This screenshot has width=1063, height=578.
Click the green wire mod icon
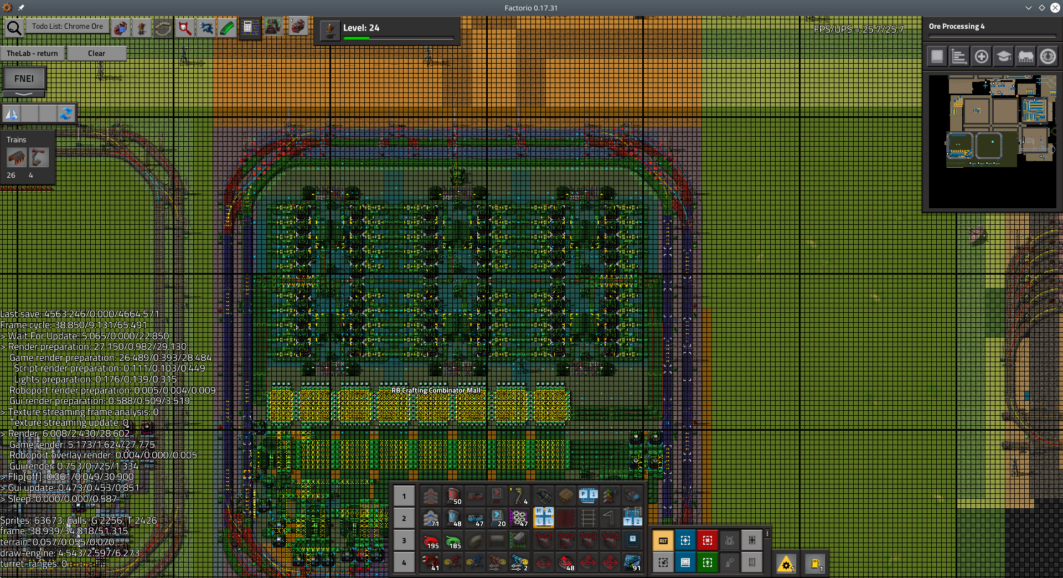point(227,28)
